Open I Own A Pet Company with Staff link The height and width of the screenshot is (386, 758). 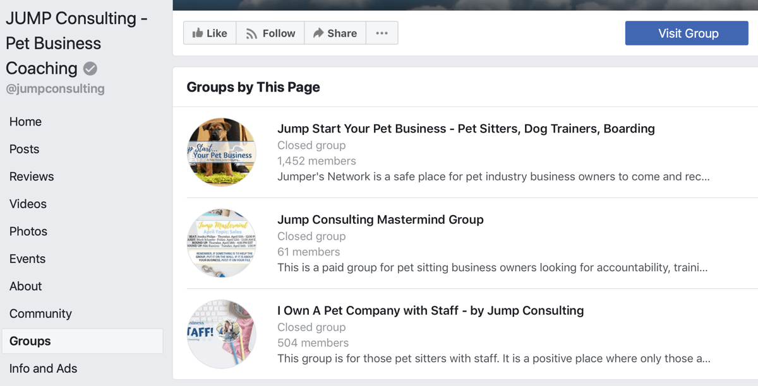click(430, 310)
